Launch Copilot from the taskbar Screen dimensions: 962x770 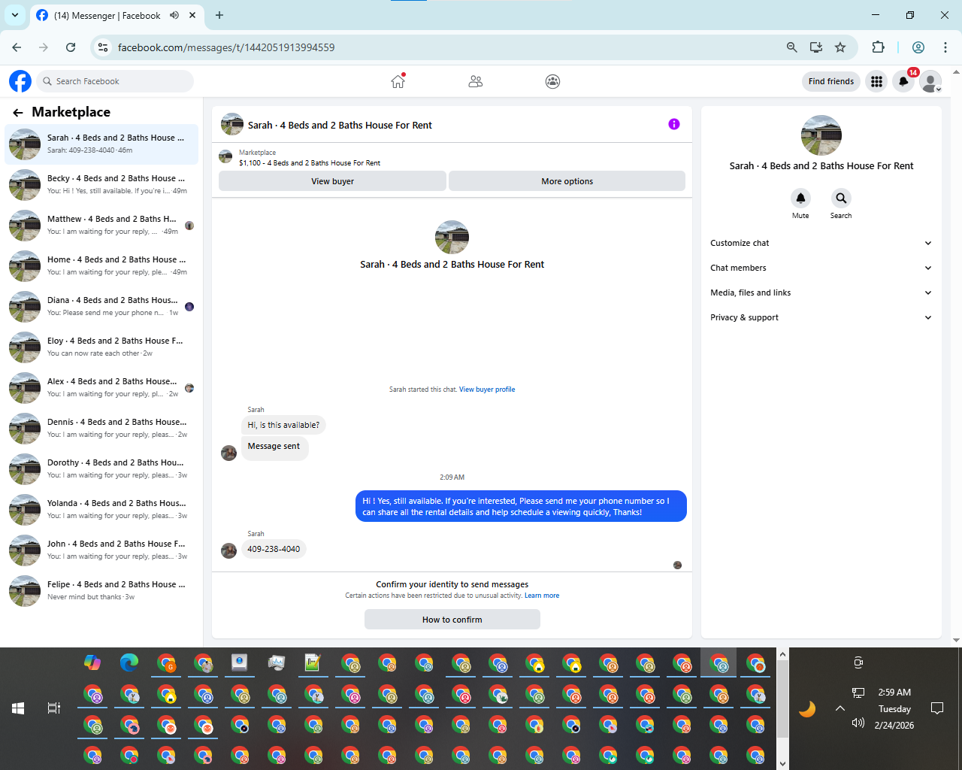pos(92,662)
